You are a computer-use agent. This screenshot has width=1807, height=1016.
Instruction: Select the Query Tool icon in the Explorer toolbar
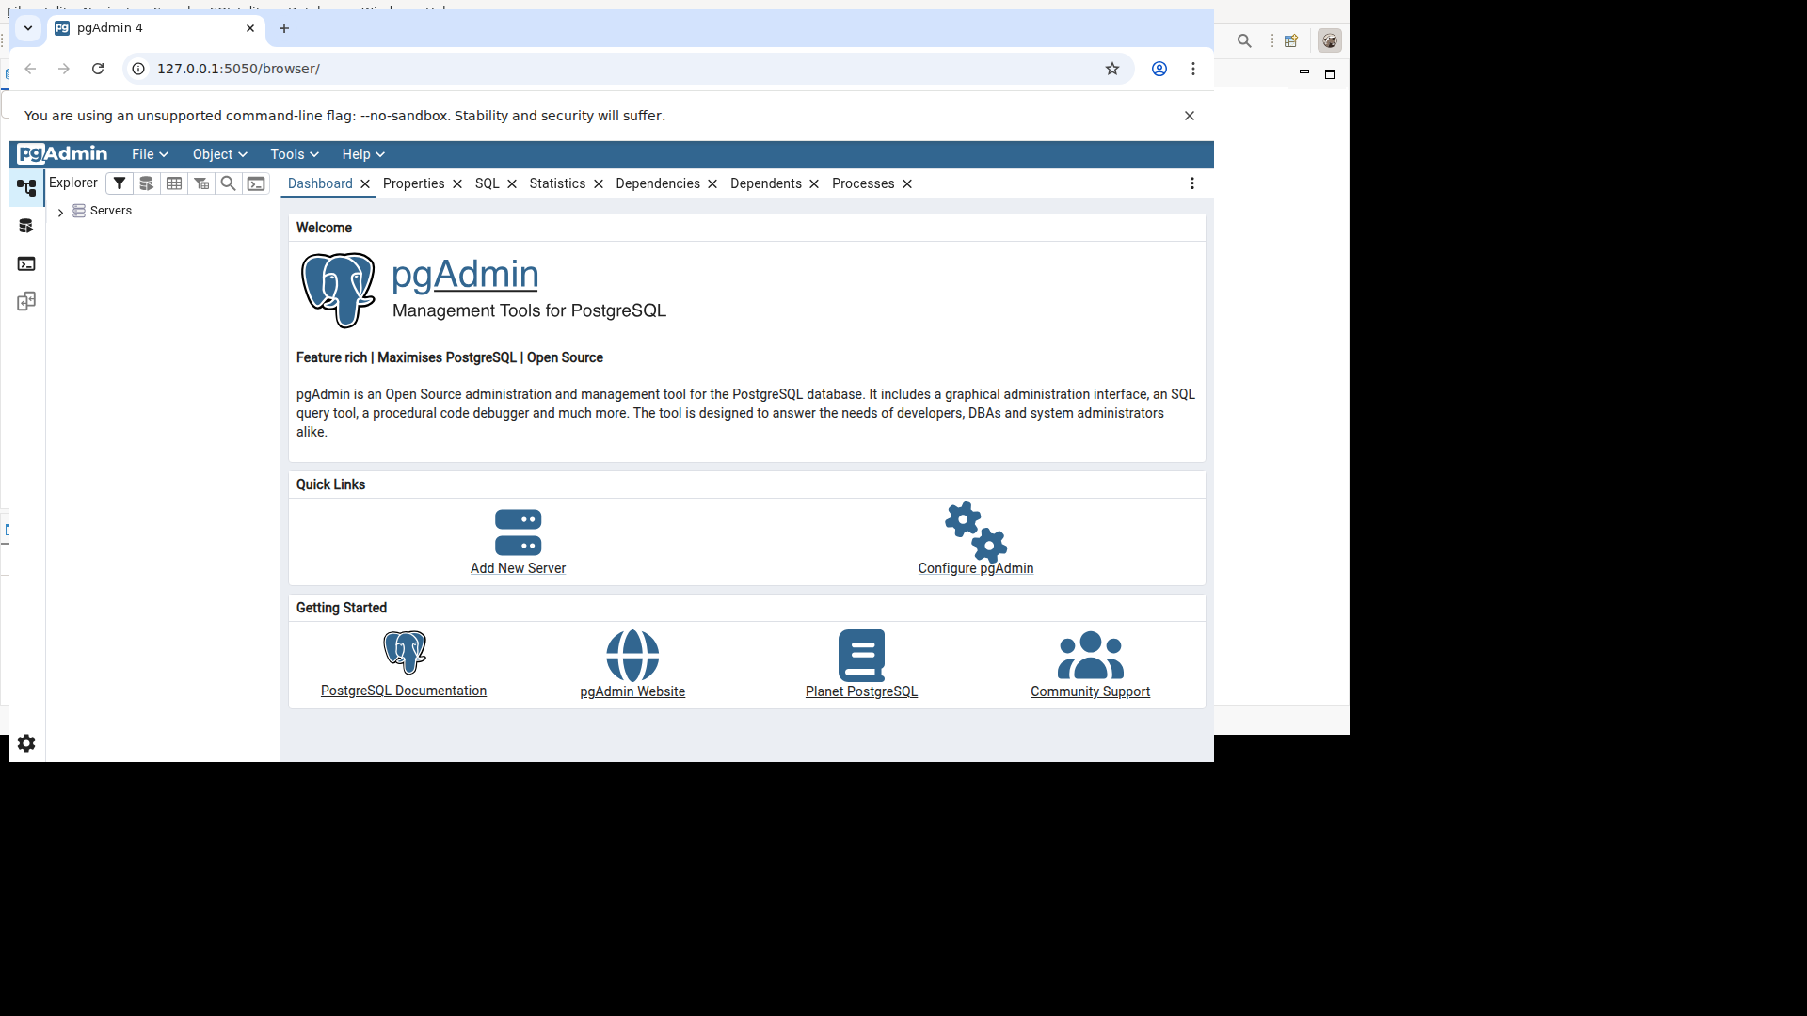(146, 183)
